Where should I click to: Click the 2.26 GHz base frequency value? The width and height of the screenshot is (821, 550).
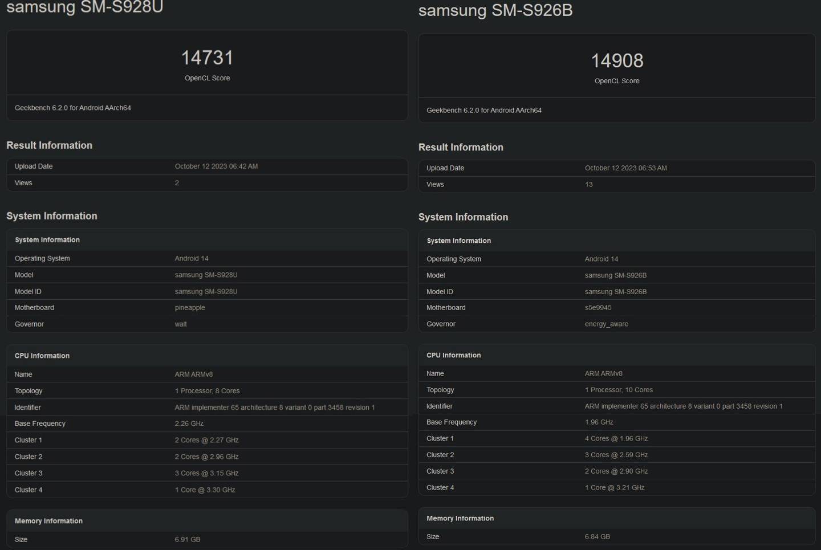coord(189,423)
